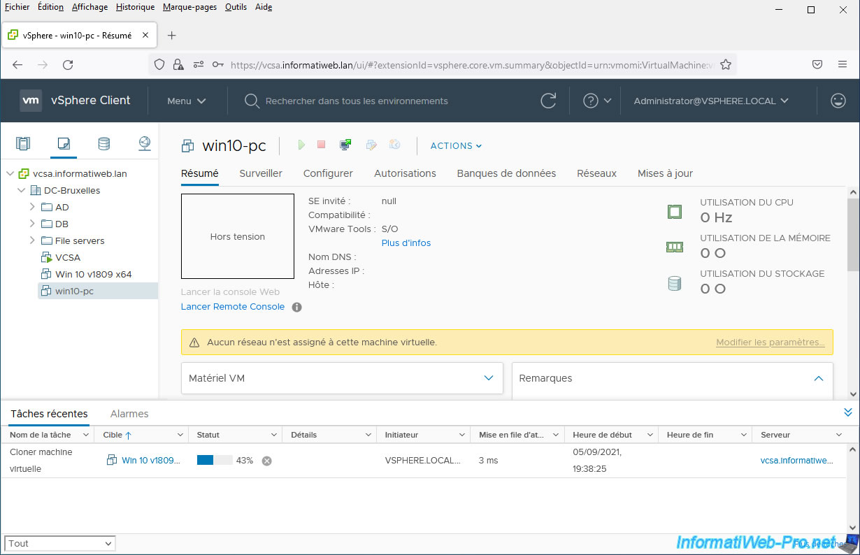The width and height of the screenshot is (860, 555).
Task: Expand the DB folder in the tree
Action: pos(32,224)
